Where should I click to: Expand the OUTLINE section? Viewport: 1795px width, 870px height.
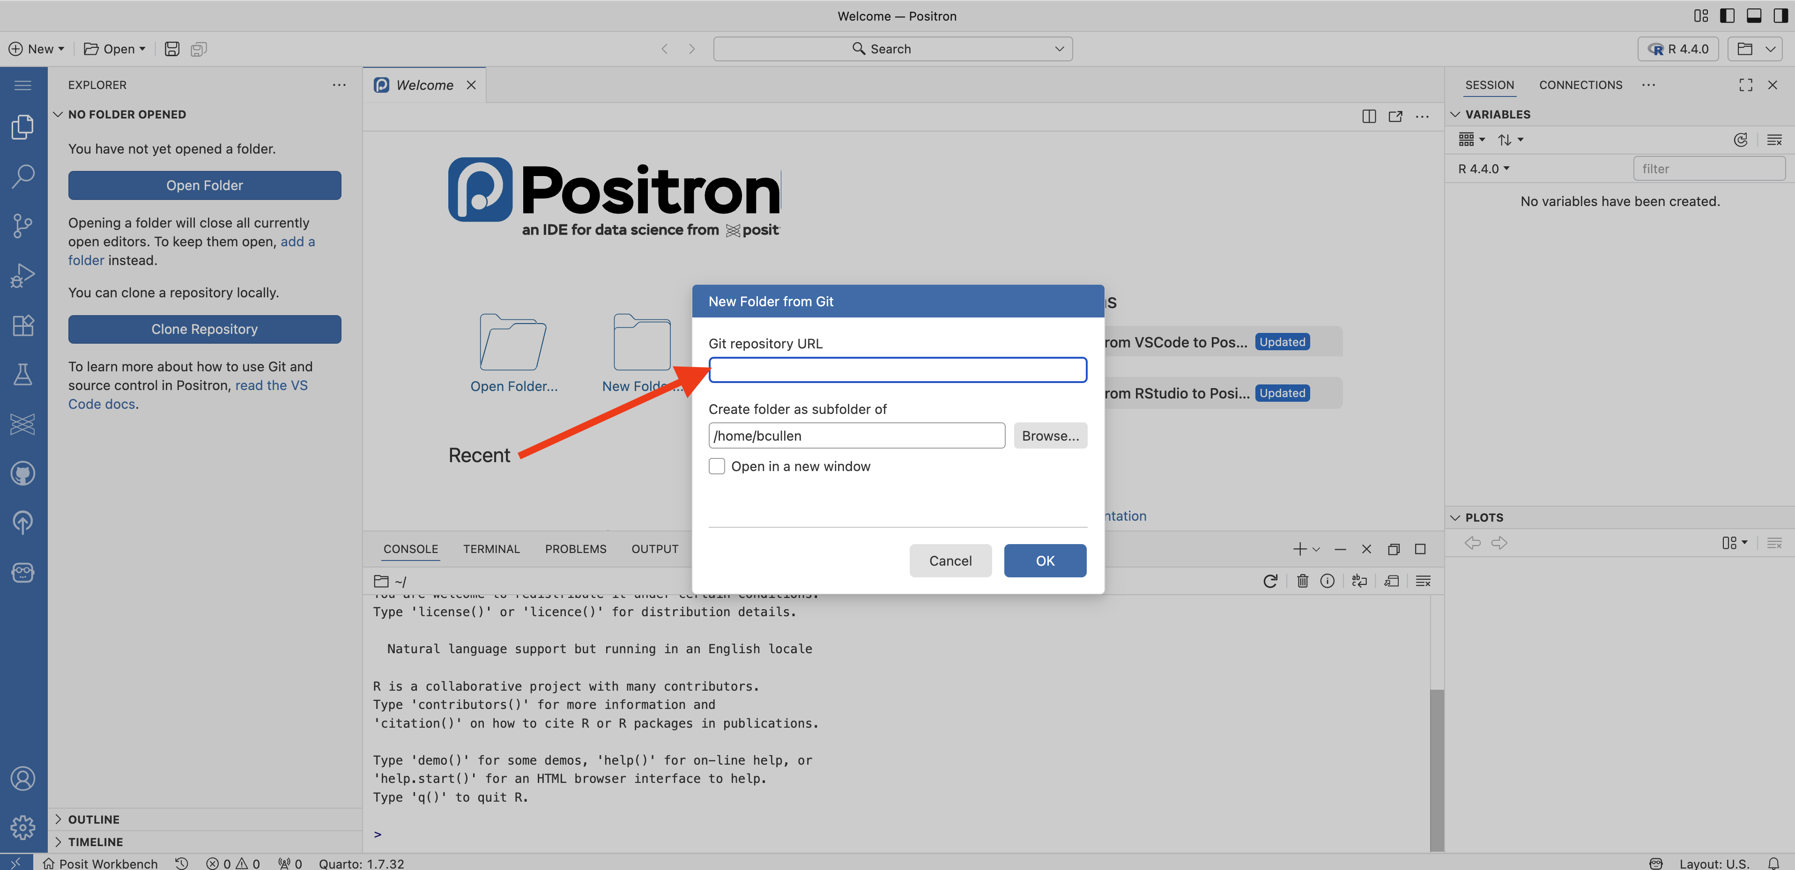tap(93, 819)
